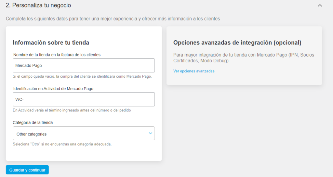333x177 pixels.
Task: Click the 'Identificación en Actividad de Mercado Pago' label
Action: click(53, 89)
